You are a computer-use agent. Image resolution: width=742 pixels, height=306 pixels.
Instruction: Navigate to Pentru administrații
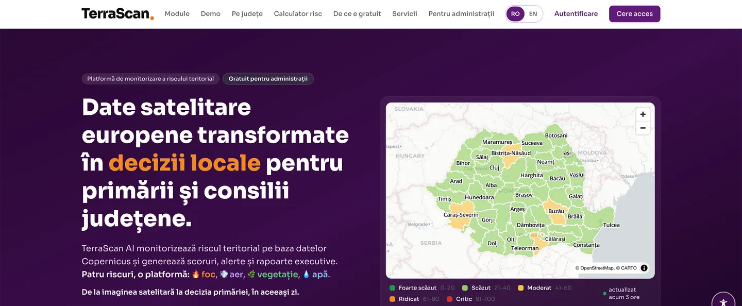click(x=461, y=14)
